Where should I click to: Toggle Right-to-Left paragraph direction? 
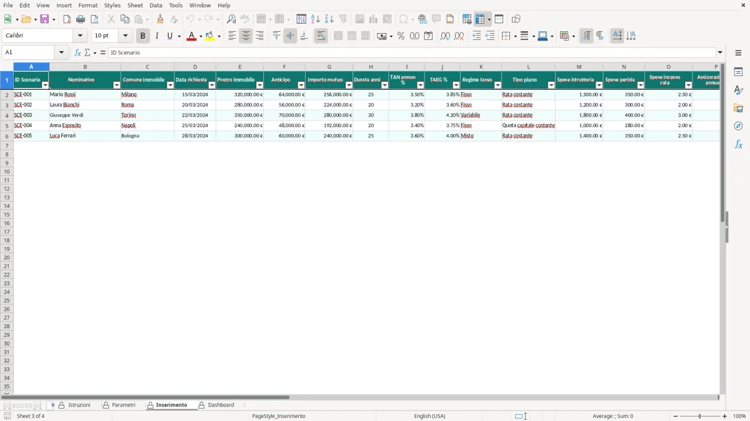[600, 36]
